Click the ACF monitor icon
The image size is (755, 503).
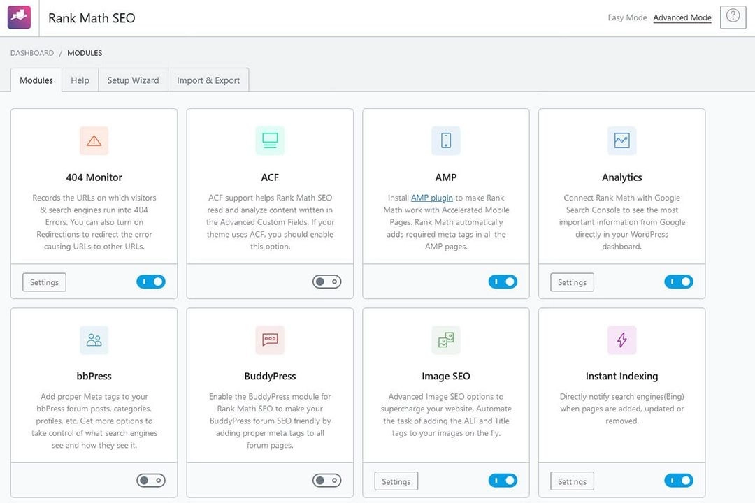pos(270,140)
